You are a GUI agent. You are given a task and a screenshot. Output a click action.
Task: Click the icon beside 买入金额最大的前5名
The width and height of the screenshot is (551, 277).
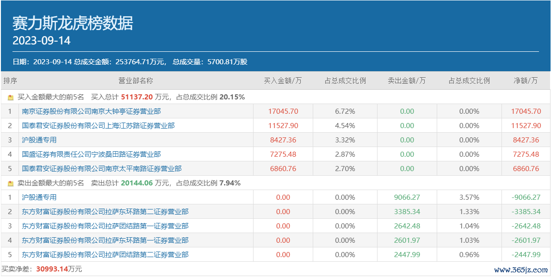[11, 98]
